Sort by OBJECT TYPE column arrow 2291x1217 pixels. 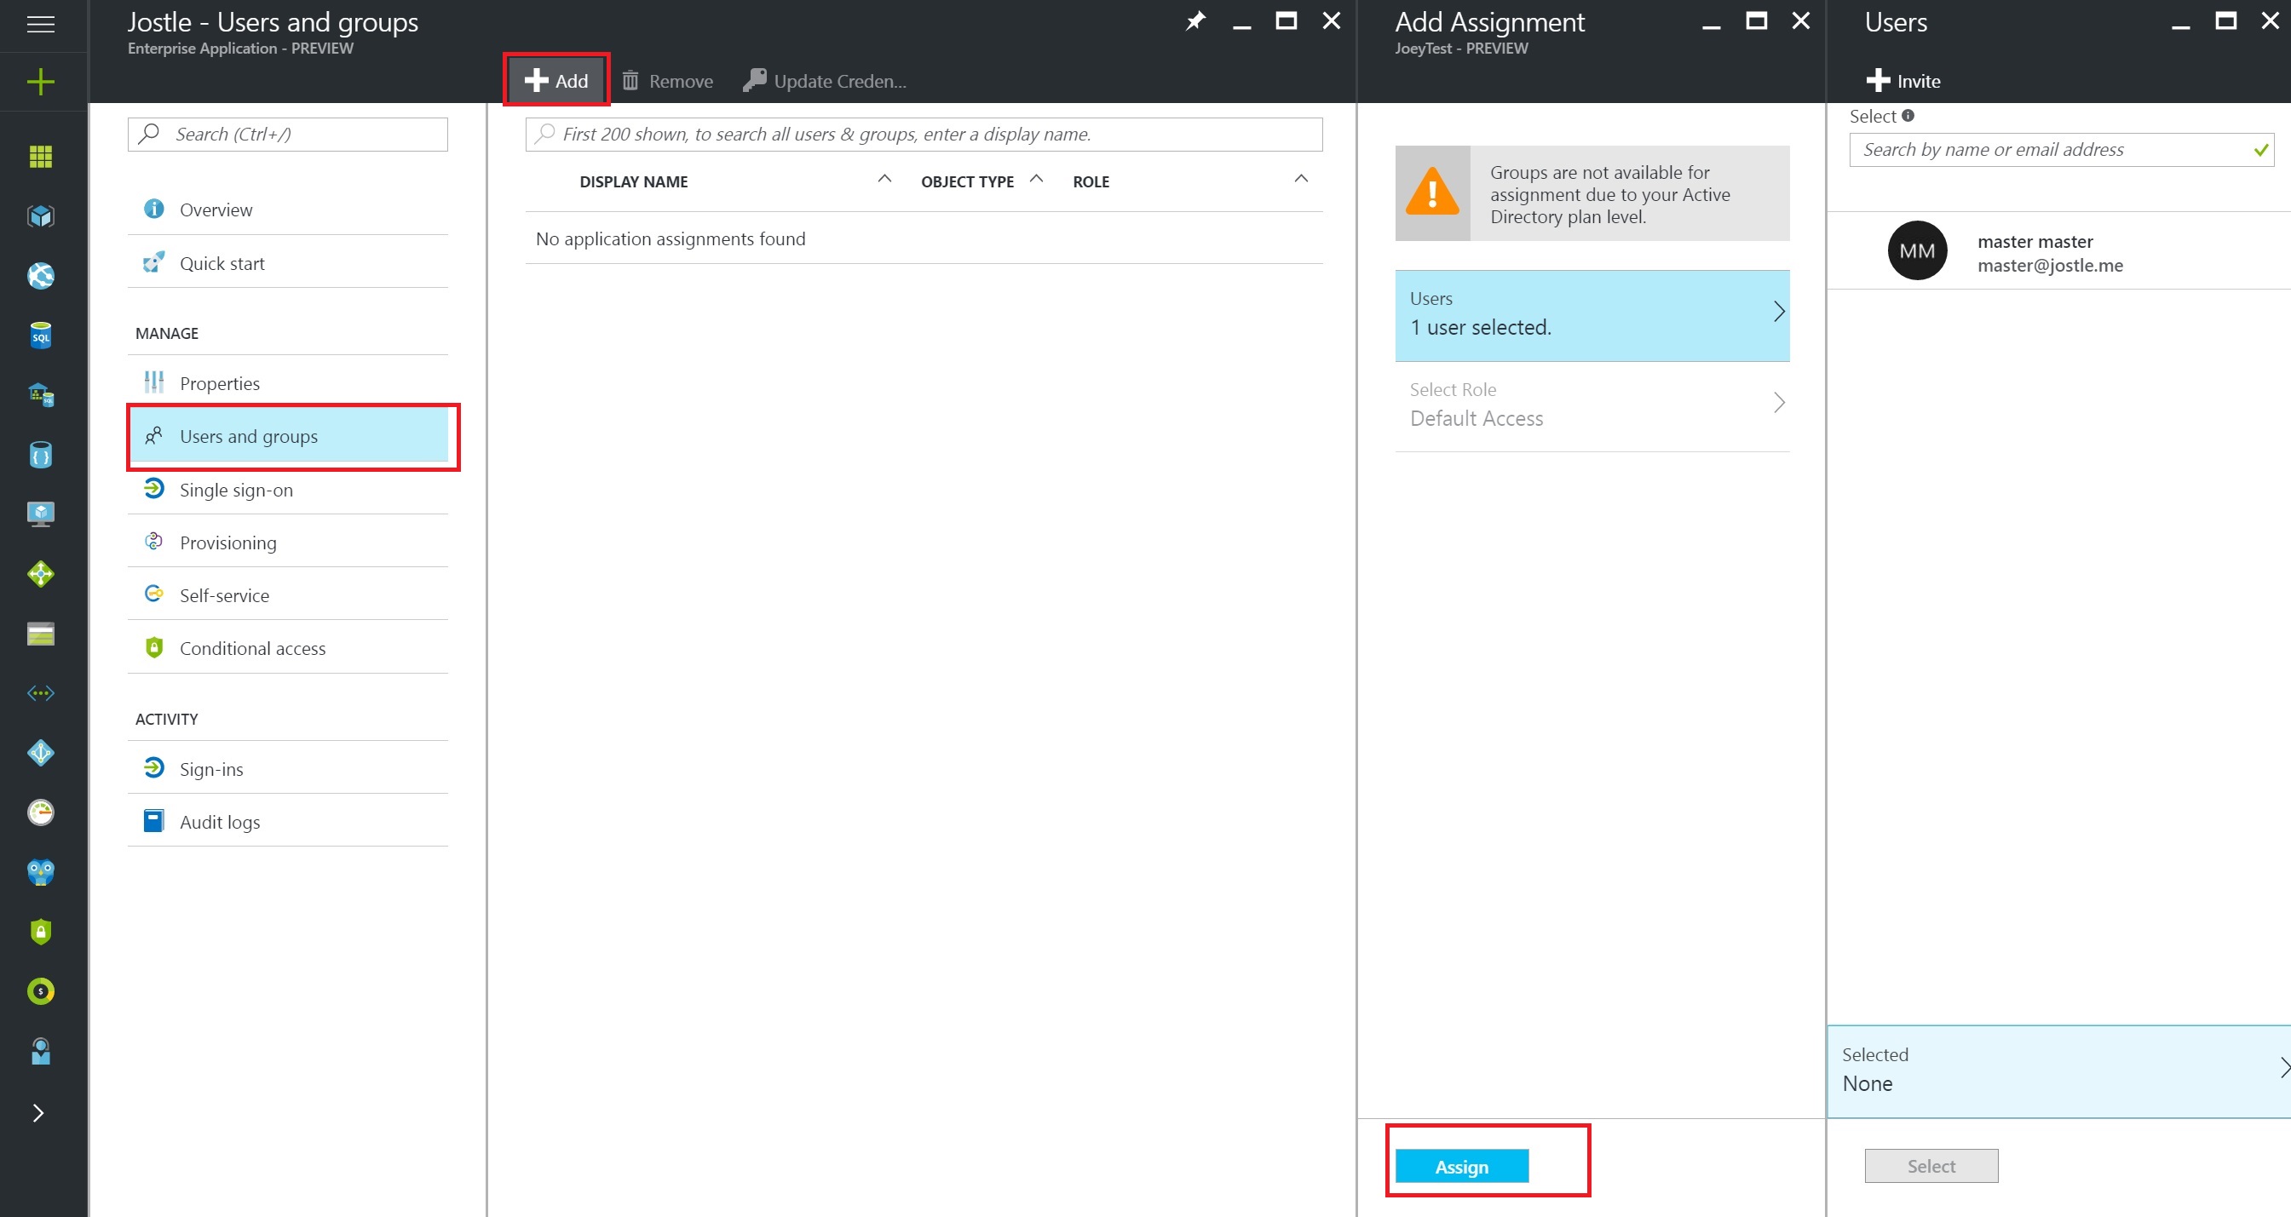[x=1036, y=179]
